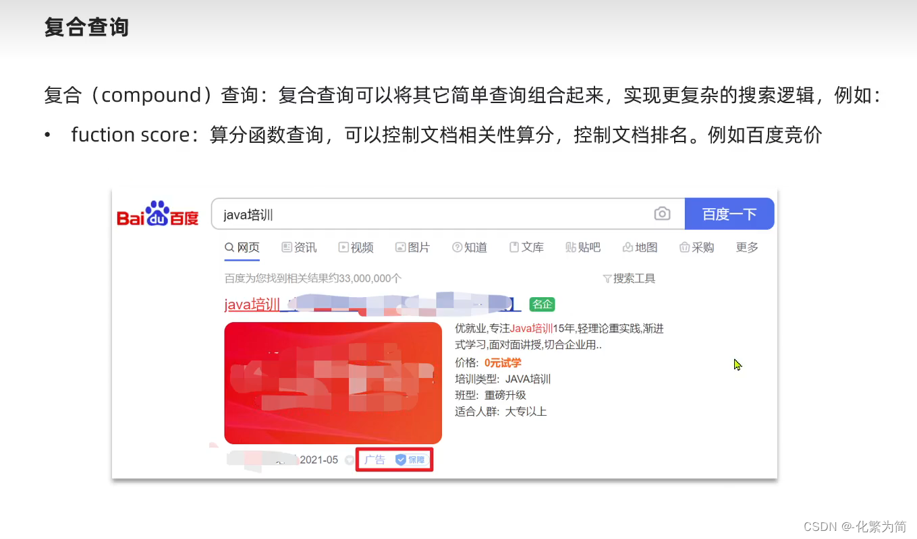Select the 地图 tab
Image resolution: width=917 pixels, height=539 pixels.
click(640, 248)
